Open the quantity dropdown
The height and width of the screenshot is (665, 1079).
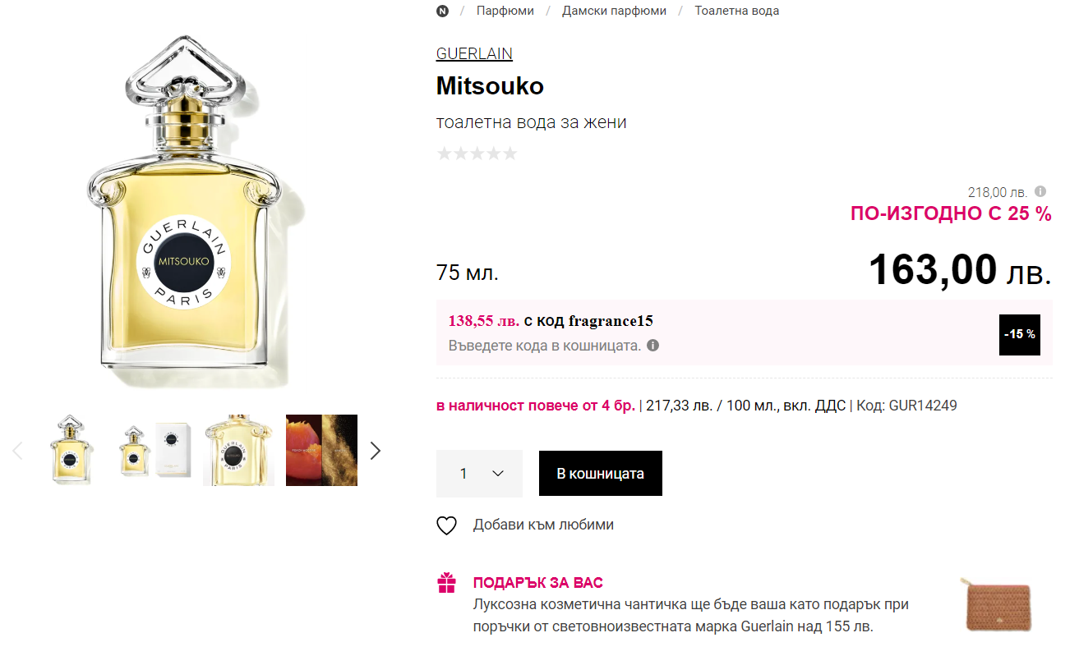click(x=479, y=474)
